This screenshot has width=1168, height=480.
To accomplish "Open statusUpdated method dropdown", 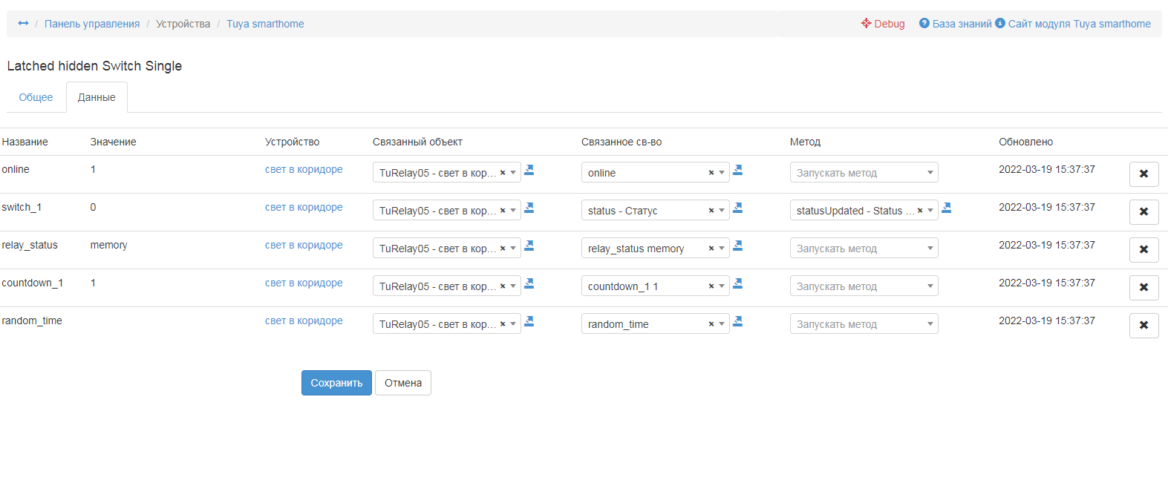I will click(x=930, y=211).
